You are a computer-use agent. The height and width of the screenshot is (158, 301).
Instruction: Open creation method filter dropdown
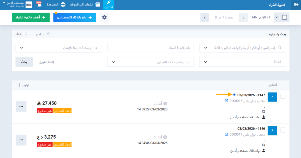click(x=58, y=48)
